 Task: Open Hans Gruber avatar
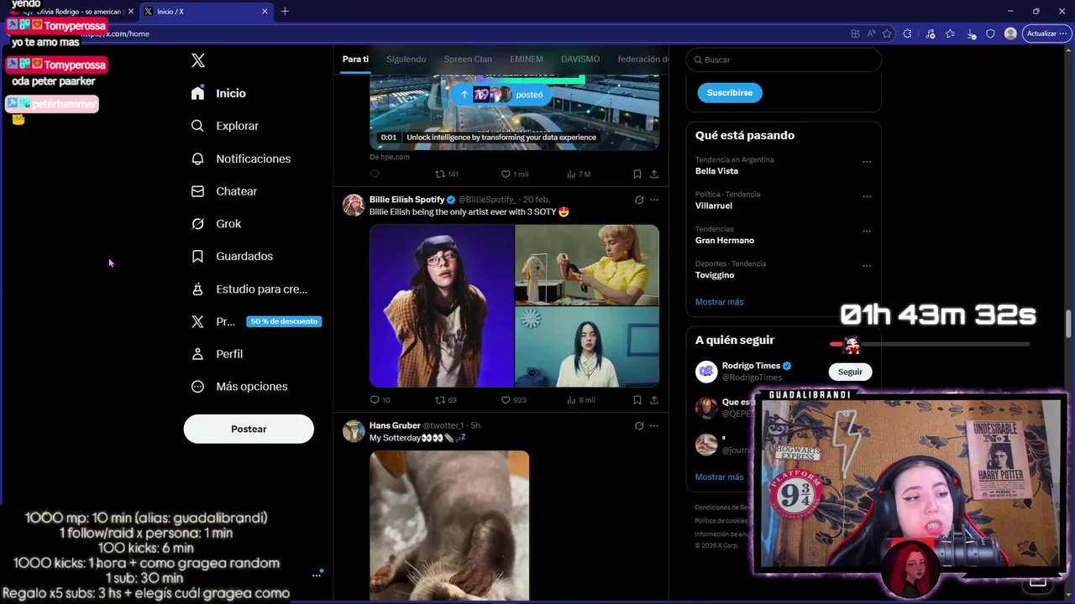[x=354, y=431]
